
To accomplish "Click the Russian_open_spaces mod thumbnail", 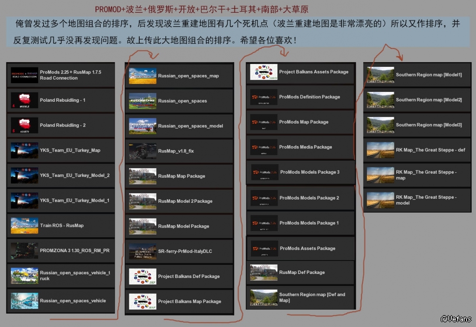I will (142, 101).
